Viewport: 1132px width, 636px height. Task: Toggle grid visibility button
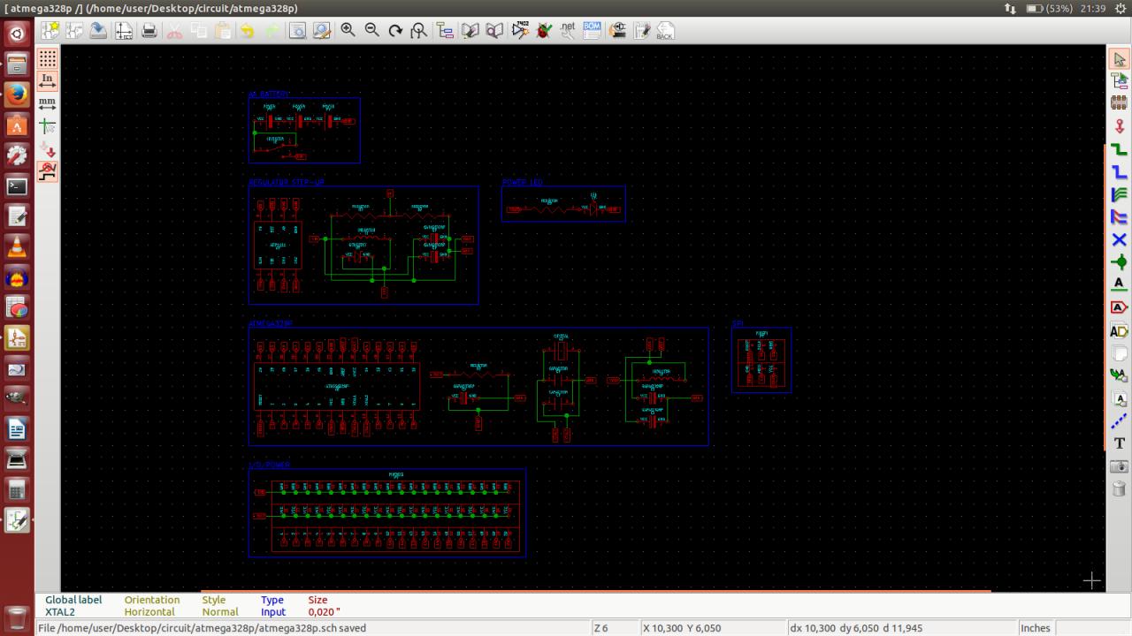point(48,58)
